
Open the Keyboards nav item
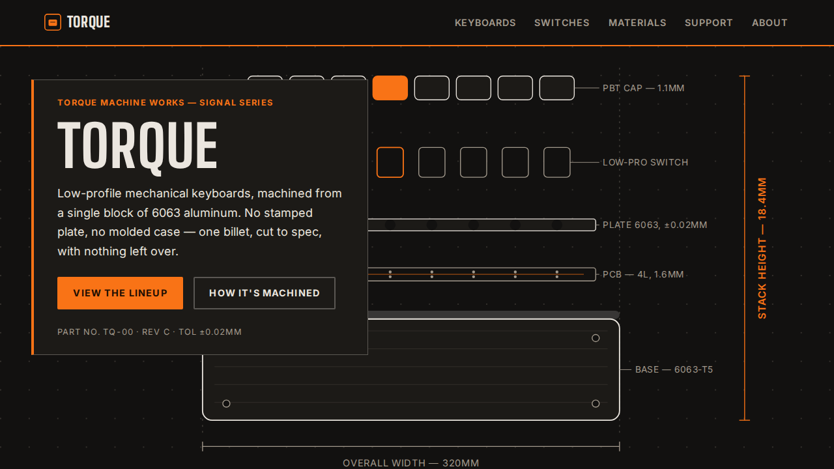[x=485, y=23]
